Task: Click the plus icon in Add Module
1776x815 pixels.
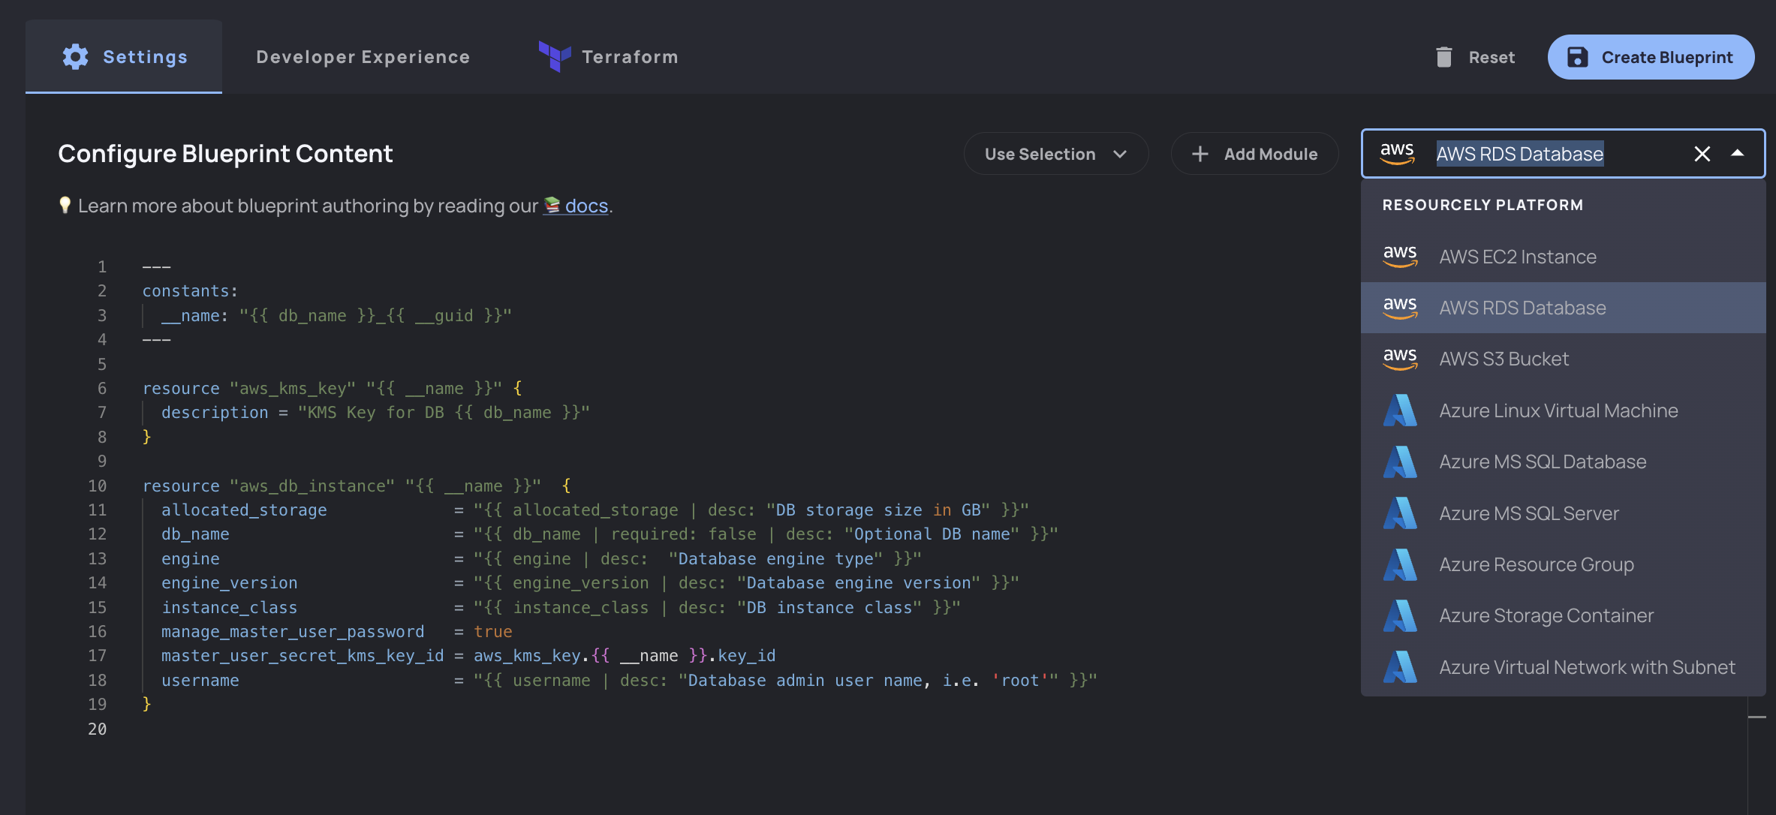Action: (x=1200, y=154)
